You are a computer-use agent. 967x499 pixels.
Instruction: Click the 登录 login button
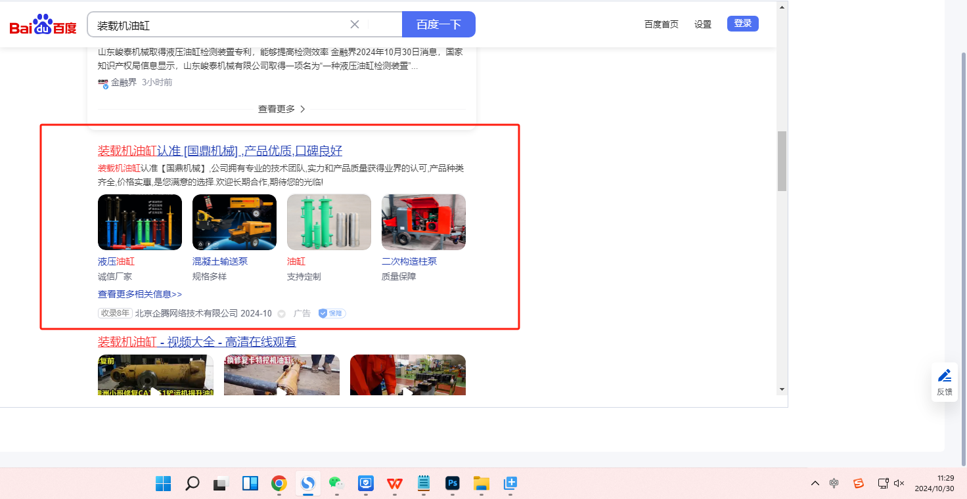(x=743, y=24)
